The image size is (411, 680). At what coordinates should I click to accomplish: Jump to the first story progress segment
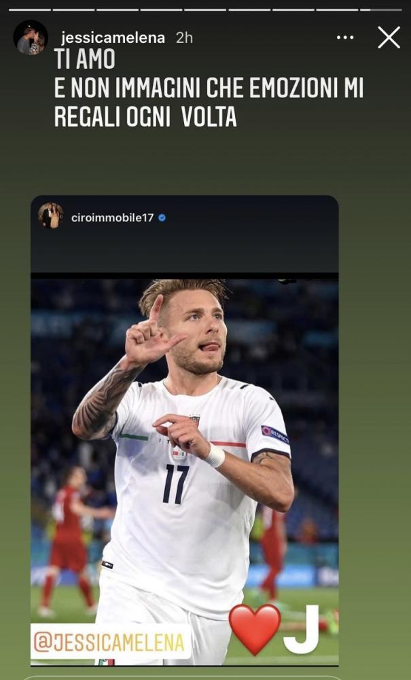coord(29,10)
